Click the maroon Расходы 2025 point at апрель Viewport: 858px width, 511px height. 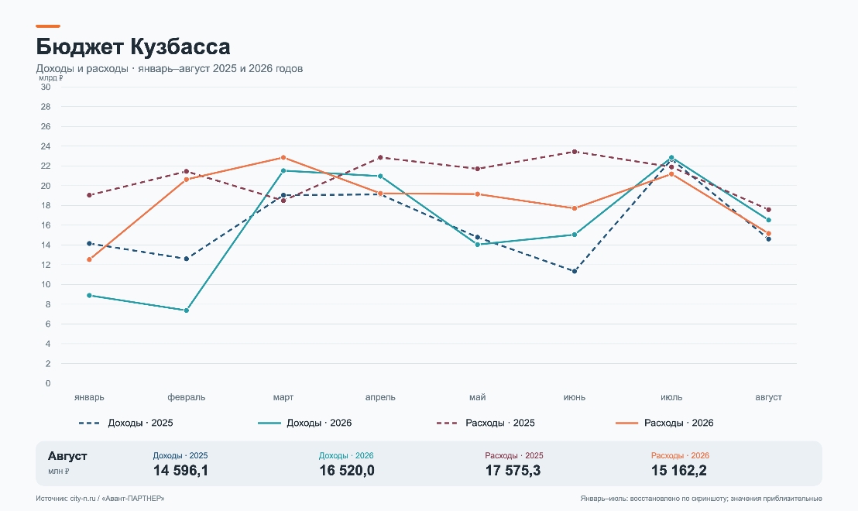[380, 158]
